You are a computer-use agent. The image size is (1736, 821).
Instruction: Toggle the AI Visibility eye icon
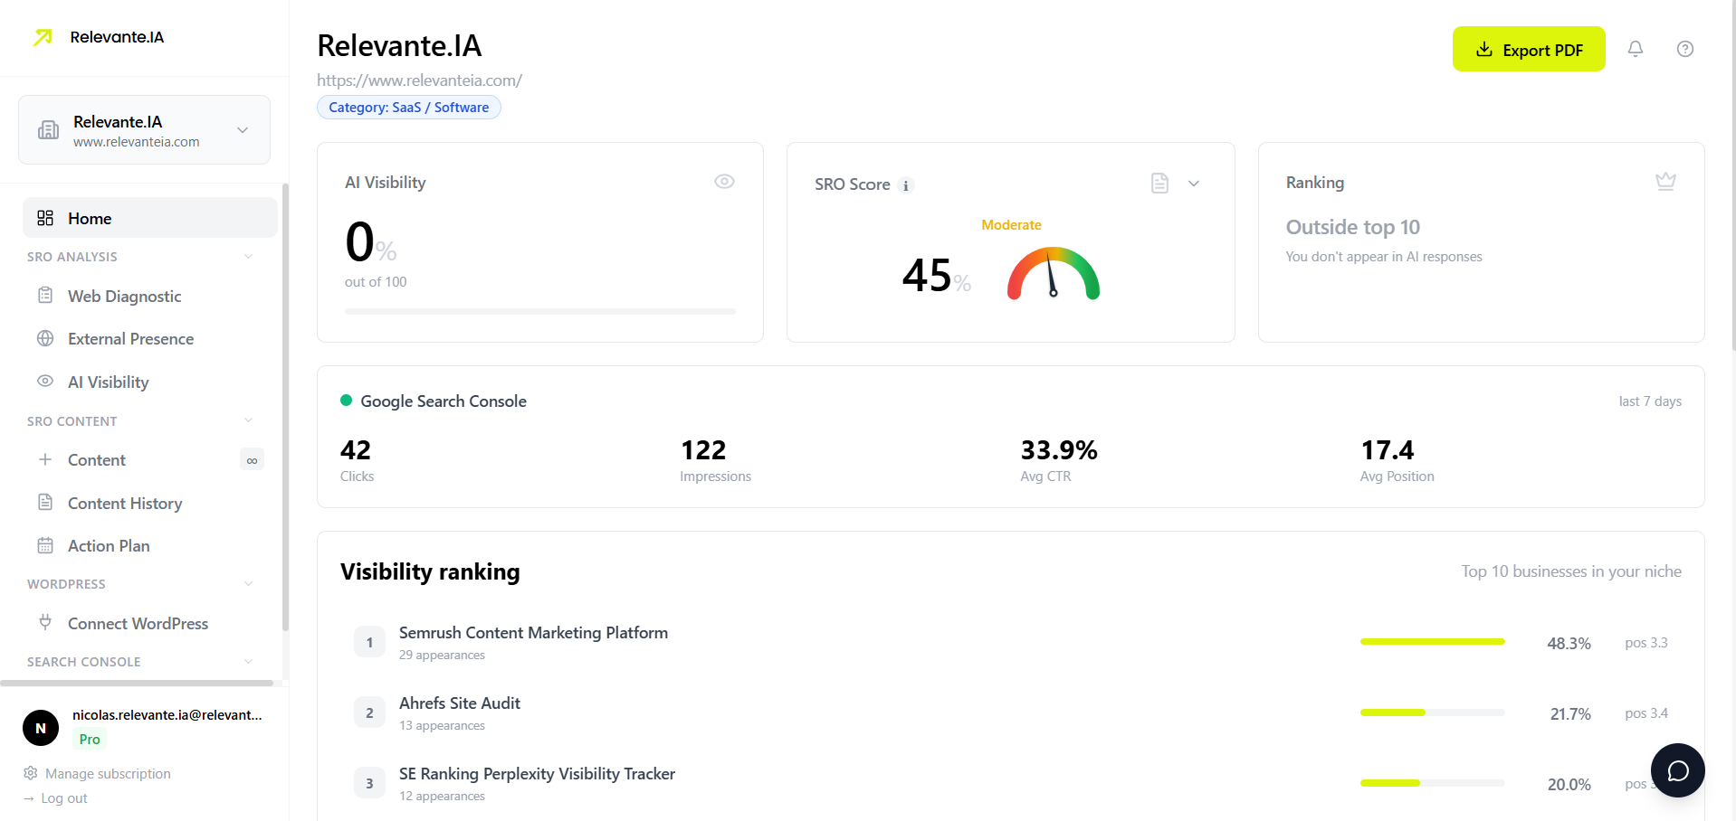(724, 182)
